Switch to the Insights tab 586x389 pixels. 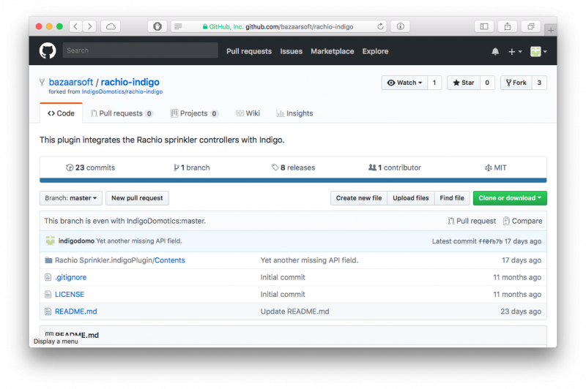(x=294, y=113)
